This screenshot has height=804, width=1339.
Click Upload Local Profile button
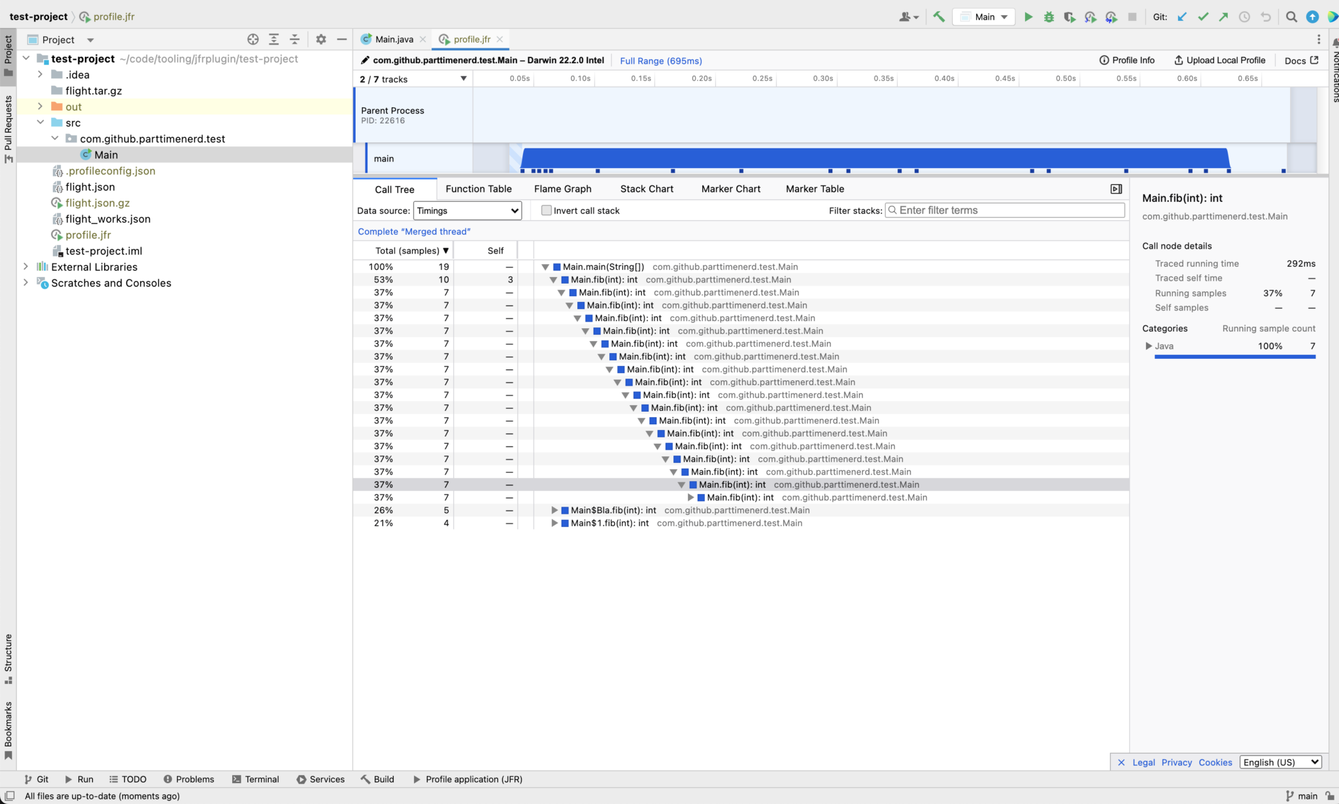(x=1220, y=60)
